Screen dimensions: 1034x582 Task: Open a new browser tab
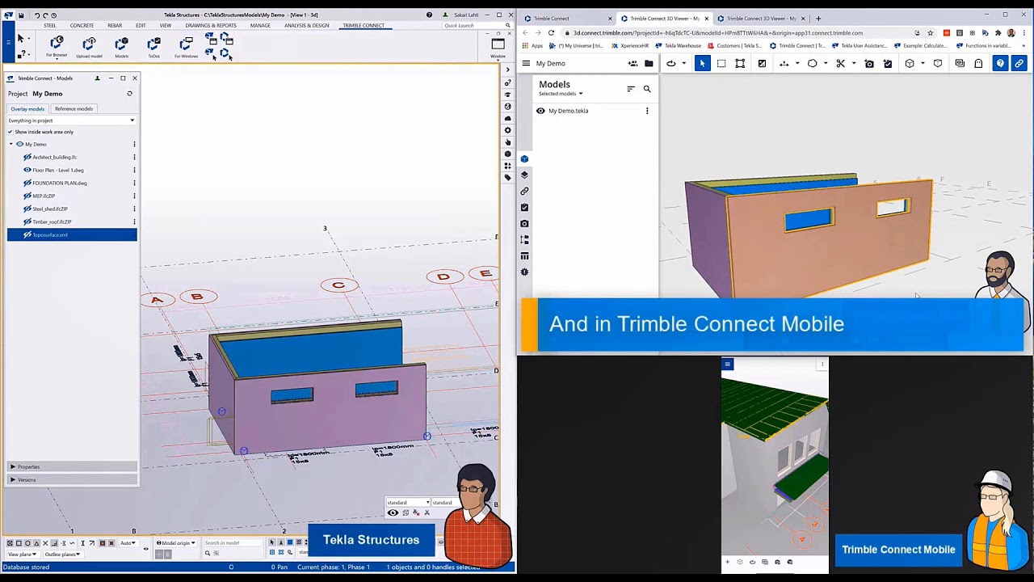tap(818, 18)
